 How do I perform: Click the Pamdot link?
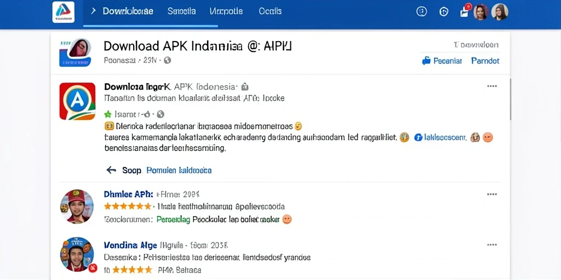485,61
